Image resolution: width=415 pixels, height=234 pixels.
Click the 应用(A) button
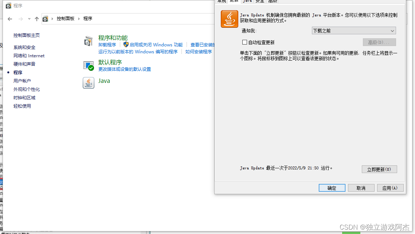tap(390, 188)
